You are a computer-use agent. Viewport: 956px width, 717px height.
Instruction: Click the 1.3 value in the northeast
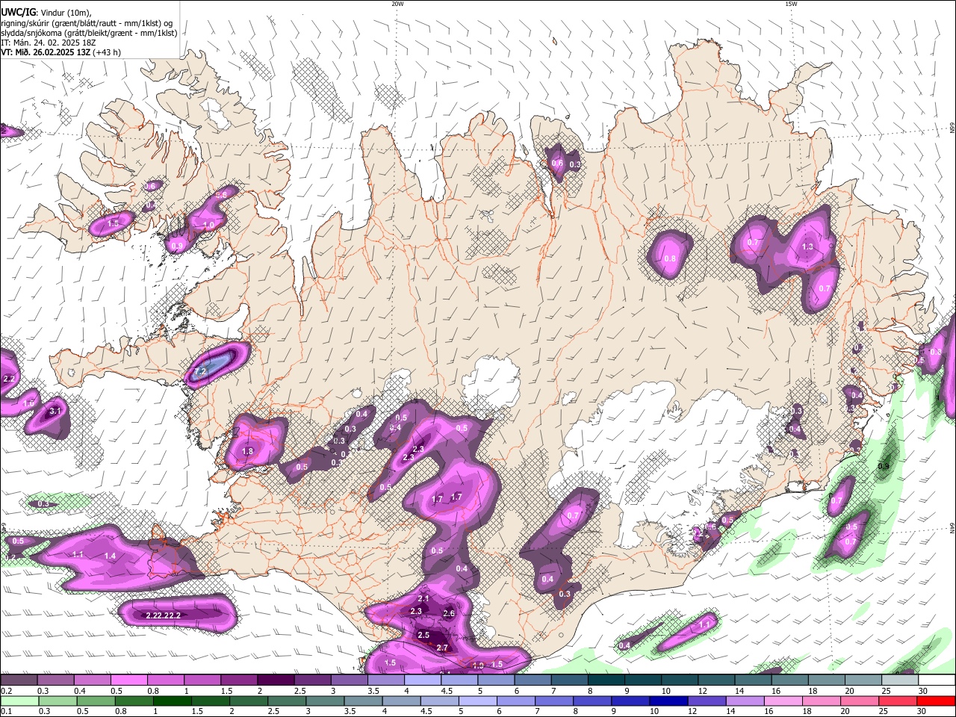click(807, 247)
